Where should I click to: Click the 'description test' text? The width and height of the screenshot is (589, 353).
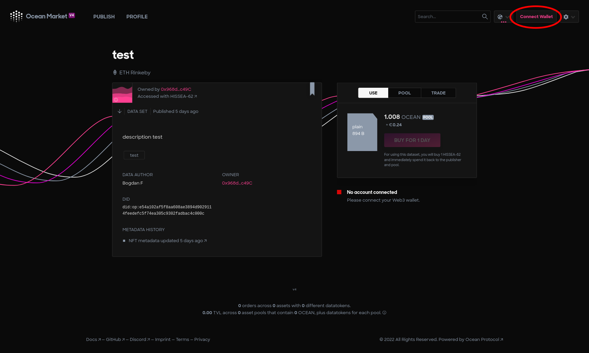click(142, 137)
